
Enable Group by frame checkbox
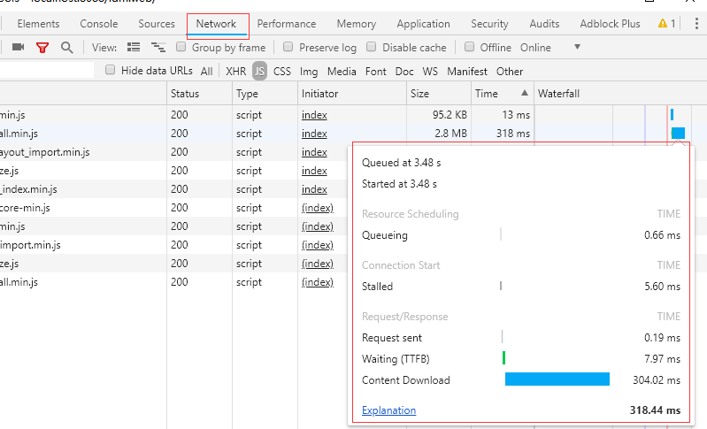[181, 46]
